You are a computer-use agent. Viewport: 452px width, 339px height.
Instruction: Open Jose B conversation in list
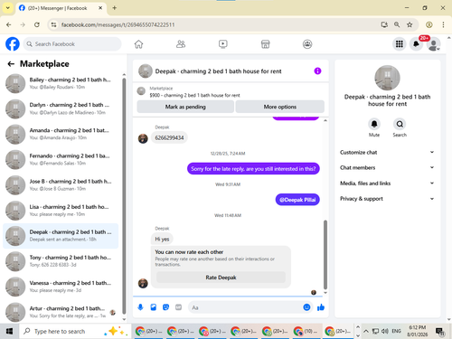(61, 184)
